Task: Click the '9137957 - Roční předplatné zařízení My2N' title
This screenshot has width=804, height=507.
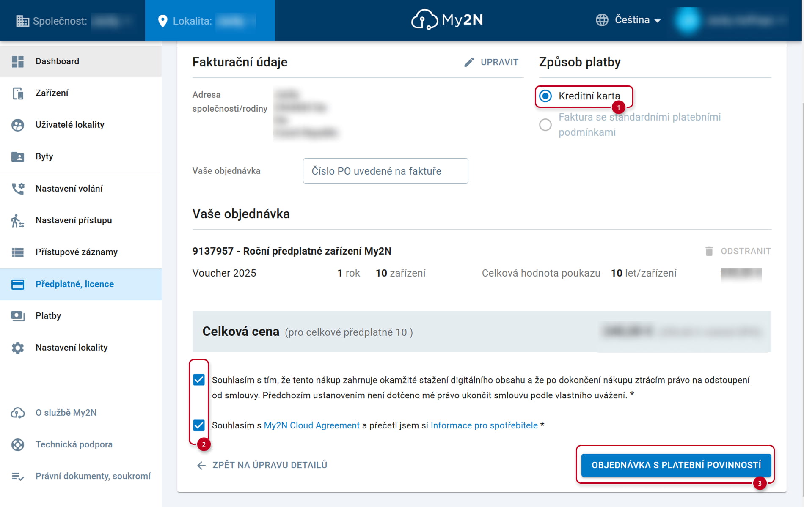Action: (x=292, y=251)
